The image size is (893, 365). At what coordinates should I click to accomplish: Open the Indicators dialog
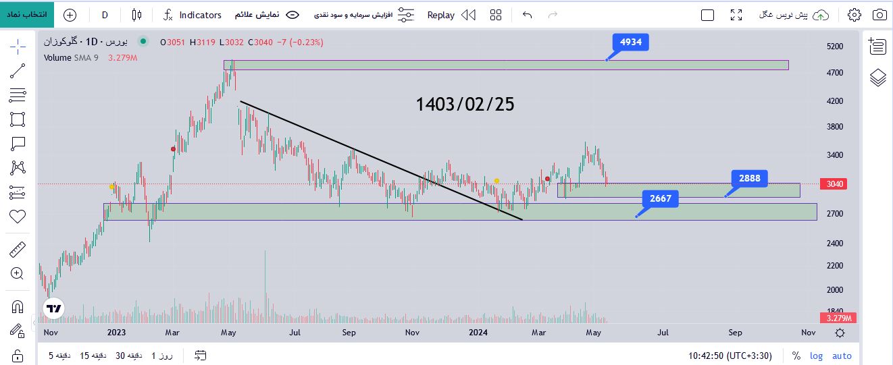pyautogui.click(x=193, y=15)
